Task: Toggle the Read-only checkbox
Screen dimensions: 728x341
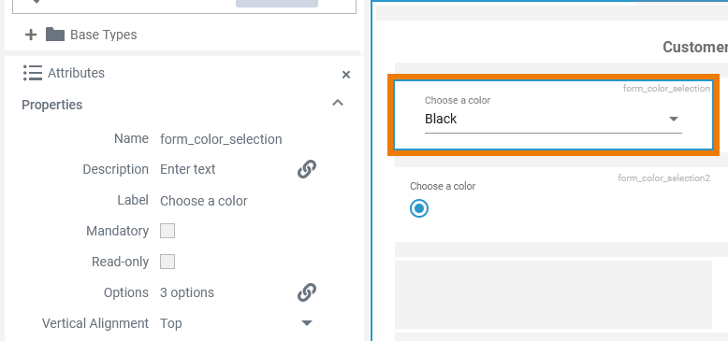Action: coord(167,262)
